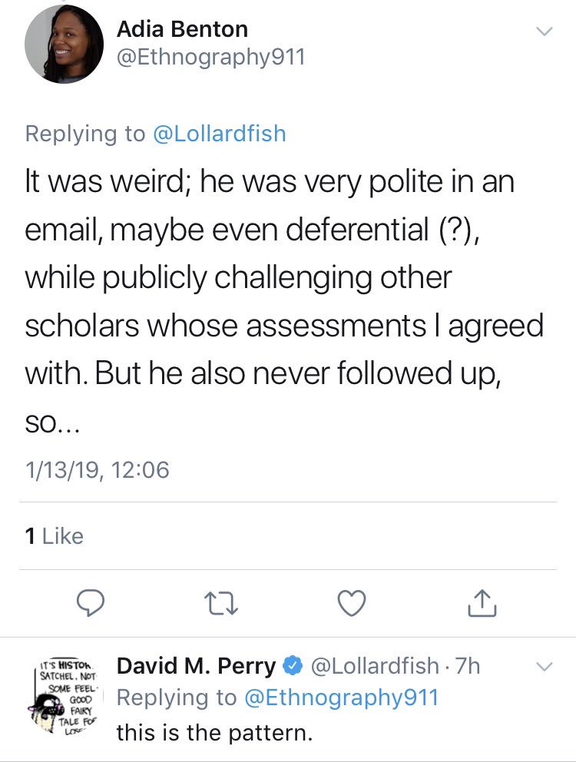
Task: Click David M. Perry's verified badge
Action: [293, 666]
